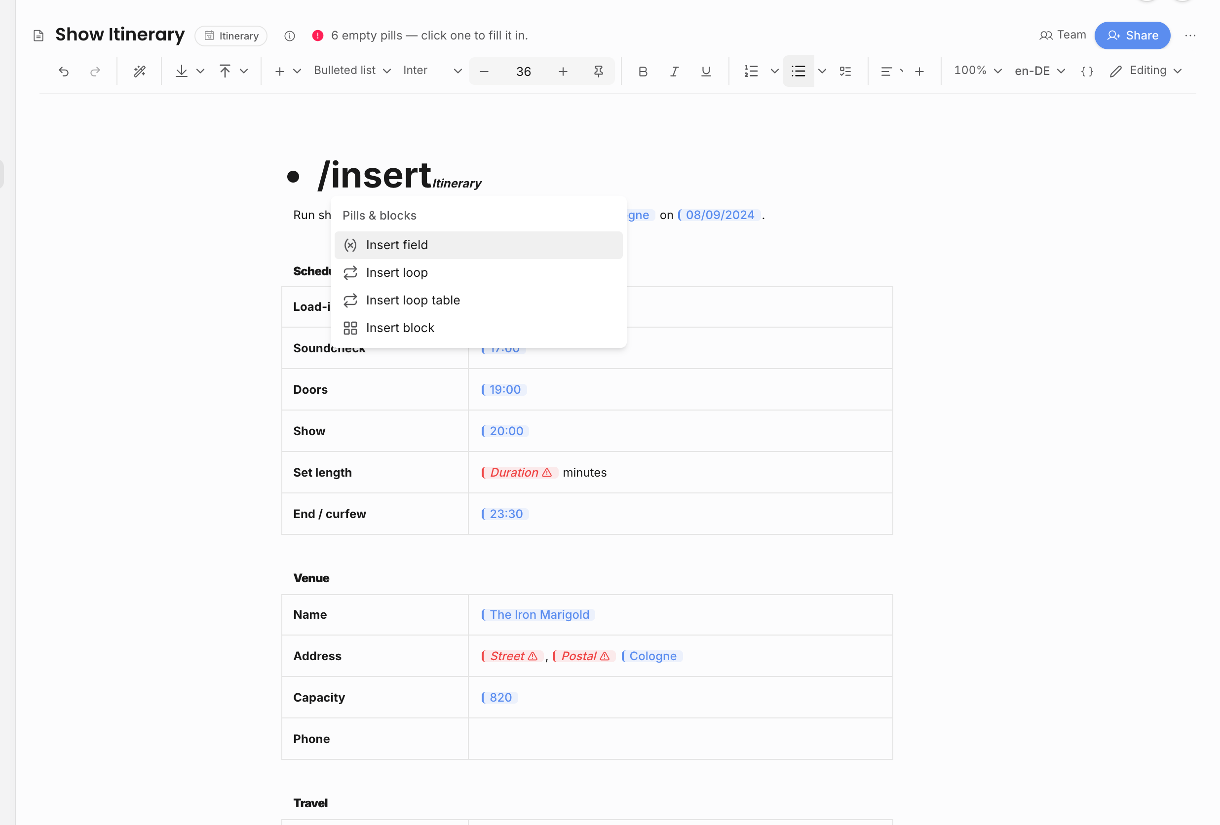Open the 100% zoom dropdown
This screenshot has width=1220, height=825.
tap(978, 71)
